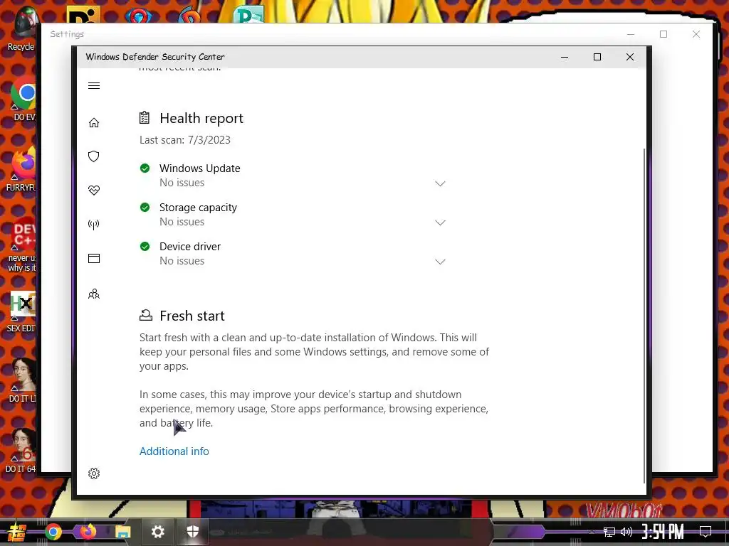Select the Dev-C++ desktop shortcut icon

point(22,244)
